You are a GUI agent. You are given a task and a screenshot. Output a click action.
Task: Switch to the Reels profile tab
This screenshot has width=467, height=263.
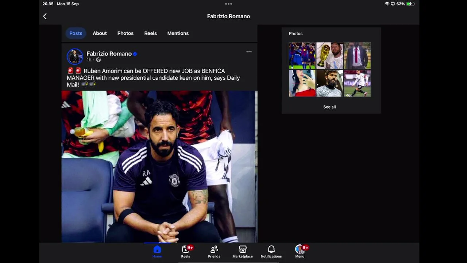pyautogui.click(x=150, y=33)
